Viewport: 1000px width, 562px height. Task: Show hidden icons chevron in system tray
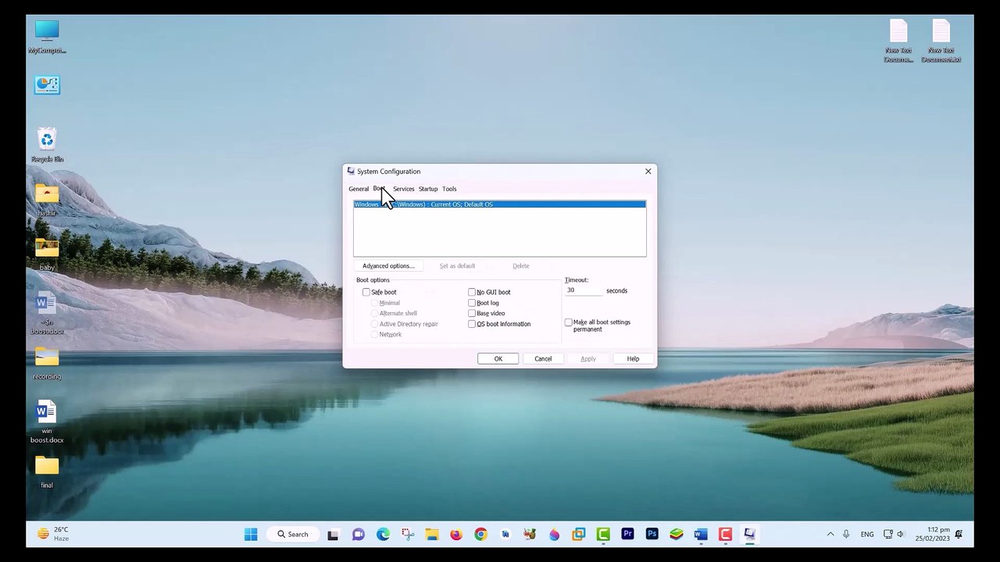tap(830, 535)
